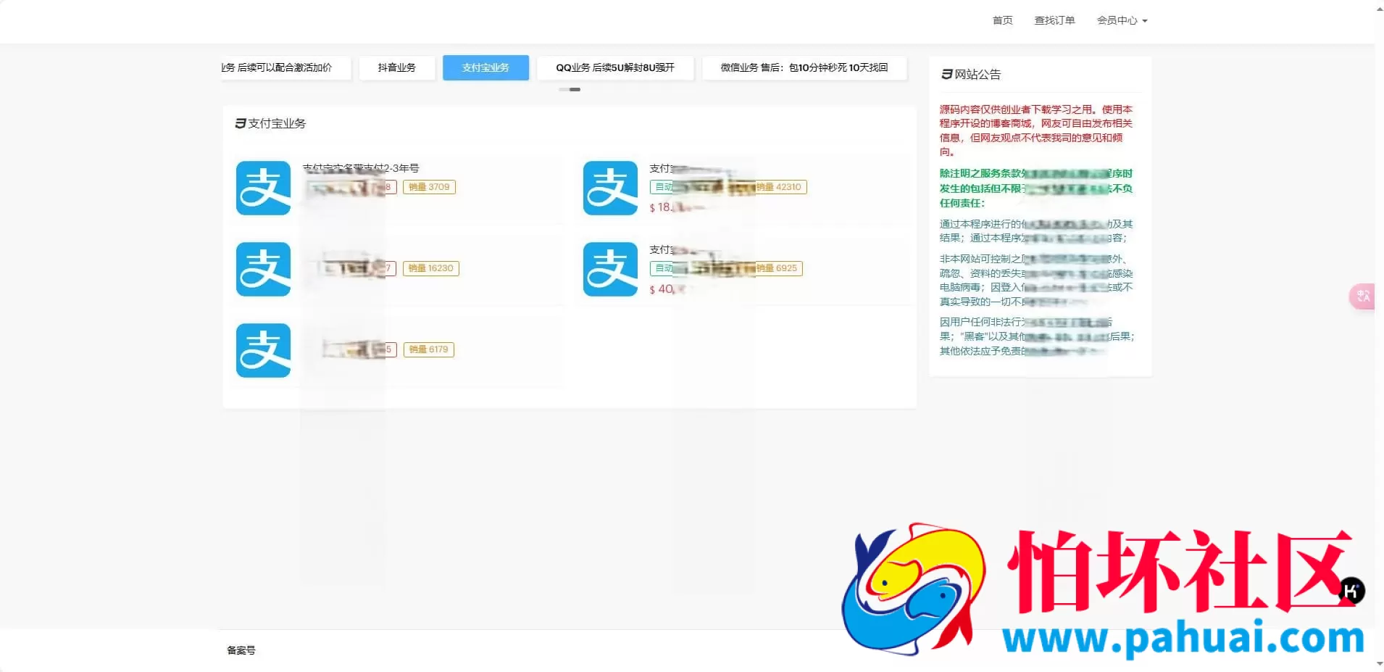1384x672 pixels.
Task: Select the tab ending 后续可以配合激活加价
Action: click(x=286, y=67)
